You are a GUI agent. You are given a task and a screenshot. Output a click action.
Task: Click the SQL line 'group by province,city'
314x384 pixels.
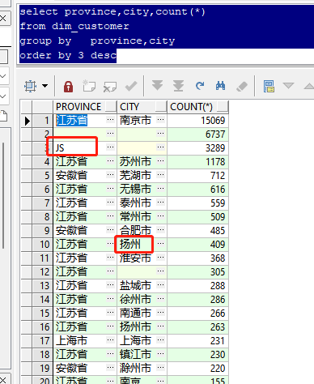tap(97, 41)
